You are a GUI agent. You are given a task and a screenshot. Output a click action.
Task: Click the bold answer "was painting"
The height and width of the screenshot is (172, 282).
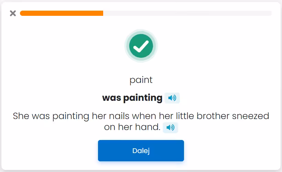(132, 98)
